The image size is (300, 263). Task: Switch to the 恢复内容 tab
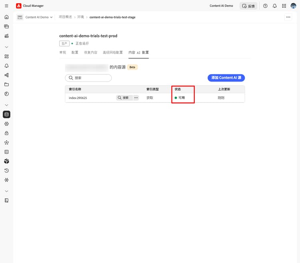[91, 53]
